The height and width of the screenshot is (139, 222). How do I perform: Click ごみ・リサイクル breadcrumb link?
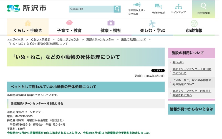pyautogui.click(x=68, y=39)
